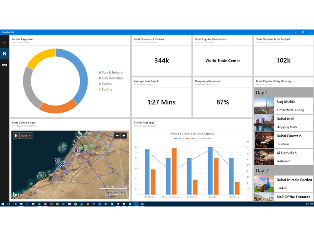
Task: Open the Dubai Mall itinerary entry
Action: click(283, 123)
